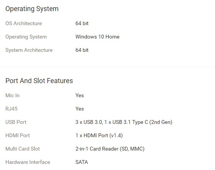Click the Windows 10 Home value
215x170 pixels.
pos(97,37)
